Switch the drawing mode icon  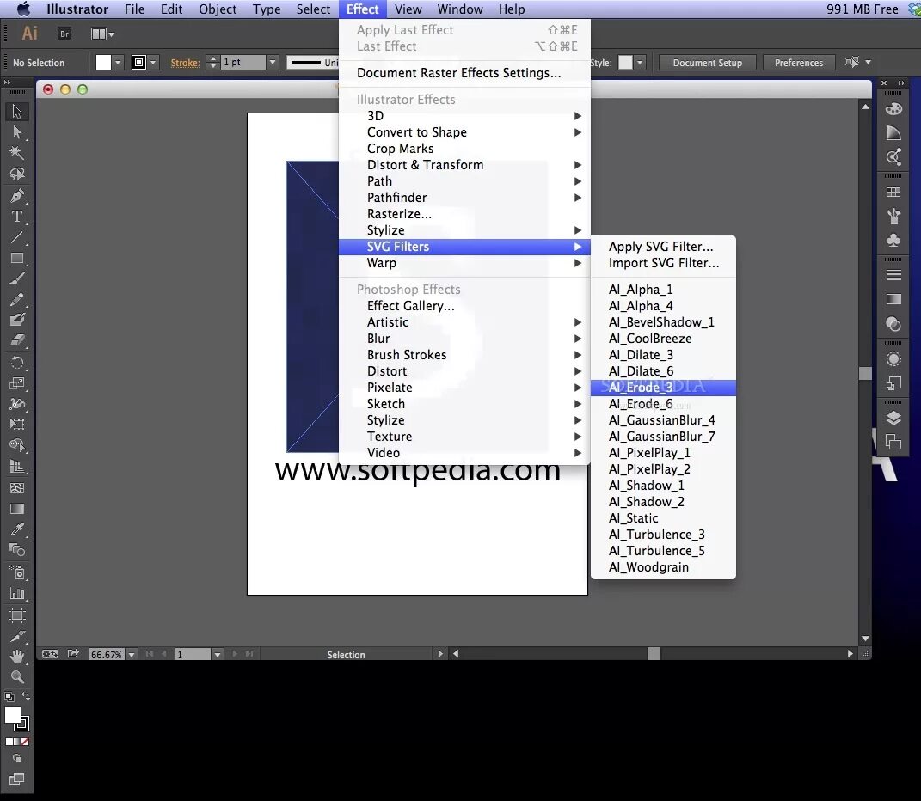point(17,758)
